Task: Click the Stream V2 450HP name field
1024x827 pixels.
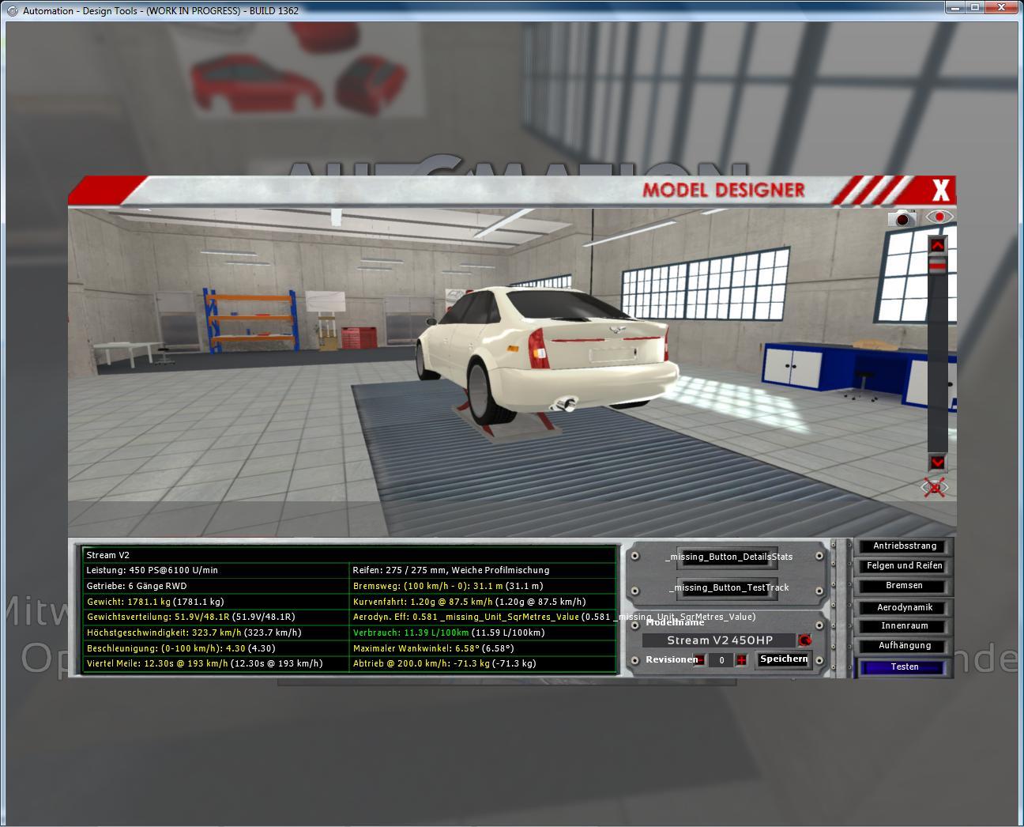Action: tap(719, 640)
